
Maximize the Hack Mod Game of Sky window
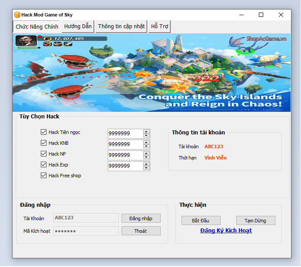tap(261, 15)
